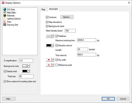
Task: Click the Help button
Action: coord(9,99)
